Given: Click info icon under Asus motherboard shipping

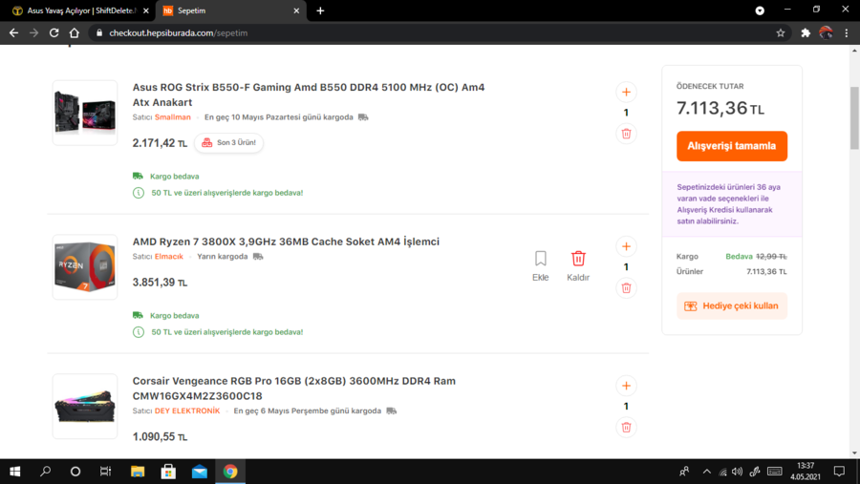Looking at the screenshot, I should [139, 193].
